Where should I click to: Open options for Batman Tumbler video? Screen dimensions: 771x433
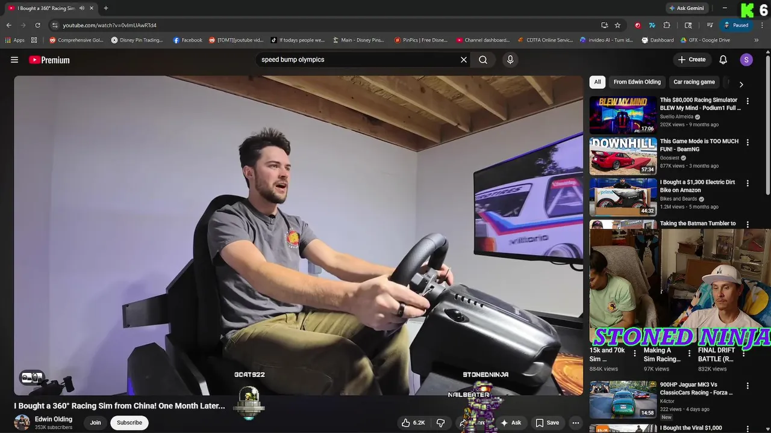tap(748, 224)
